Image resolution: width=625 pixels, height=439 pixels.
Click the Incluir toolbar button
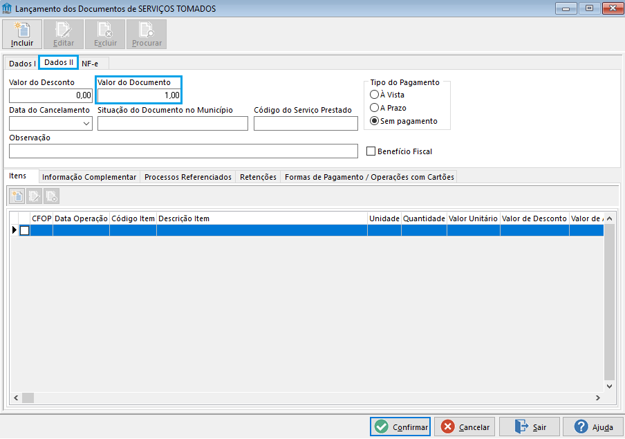22,35
